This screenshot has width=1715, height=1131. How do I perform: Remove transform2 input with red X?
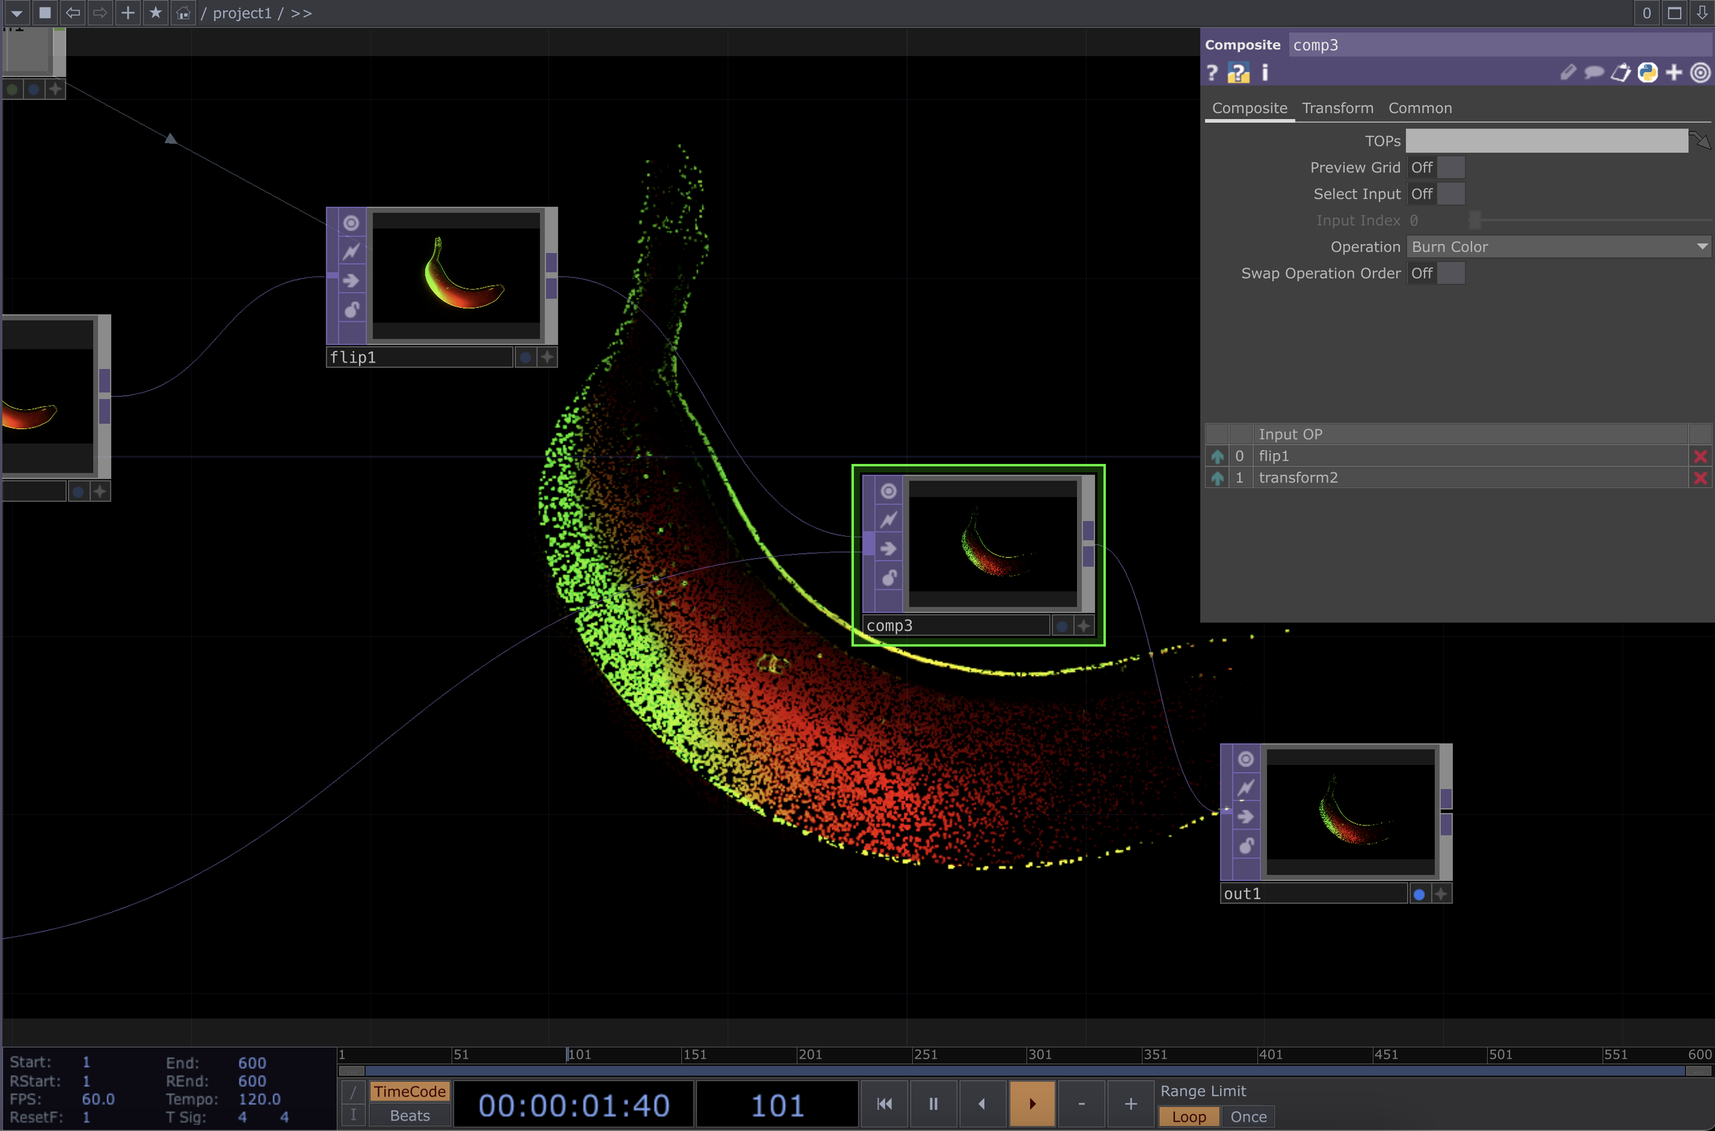pos(1700,478)
